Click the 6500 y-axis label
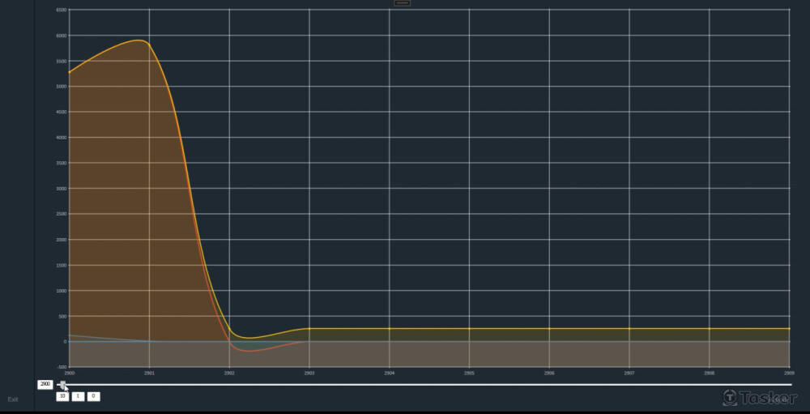Screen dimensions: 810x414 pos(61,10)
